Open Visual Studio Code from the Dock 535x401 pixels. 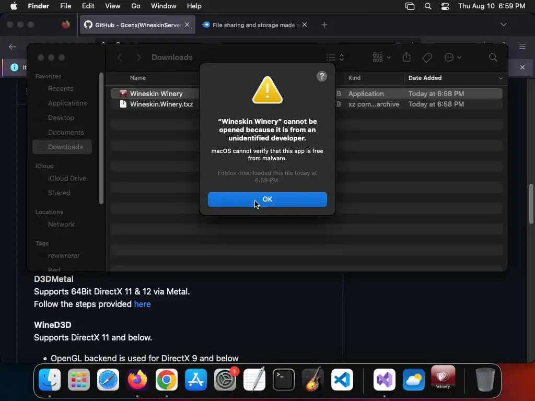[342, 379]
